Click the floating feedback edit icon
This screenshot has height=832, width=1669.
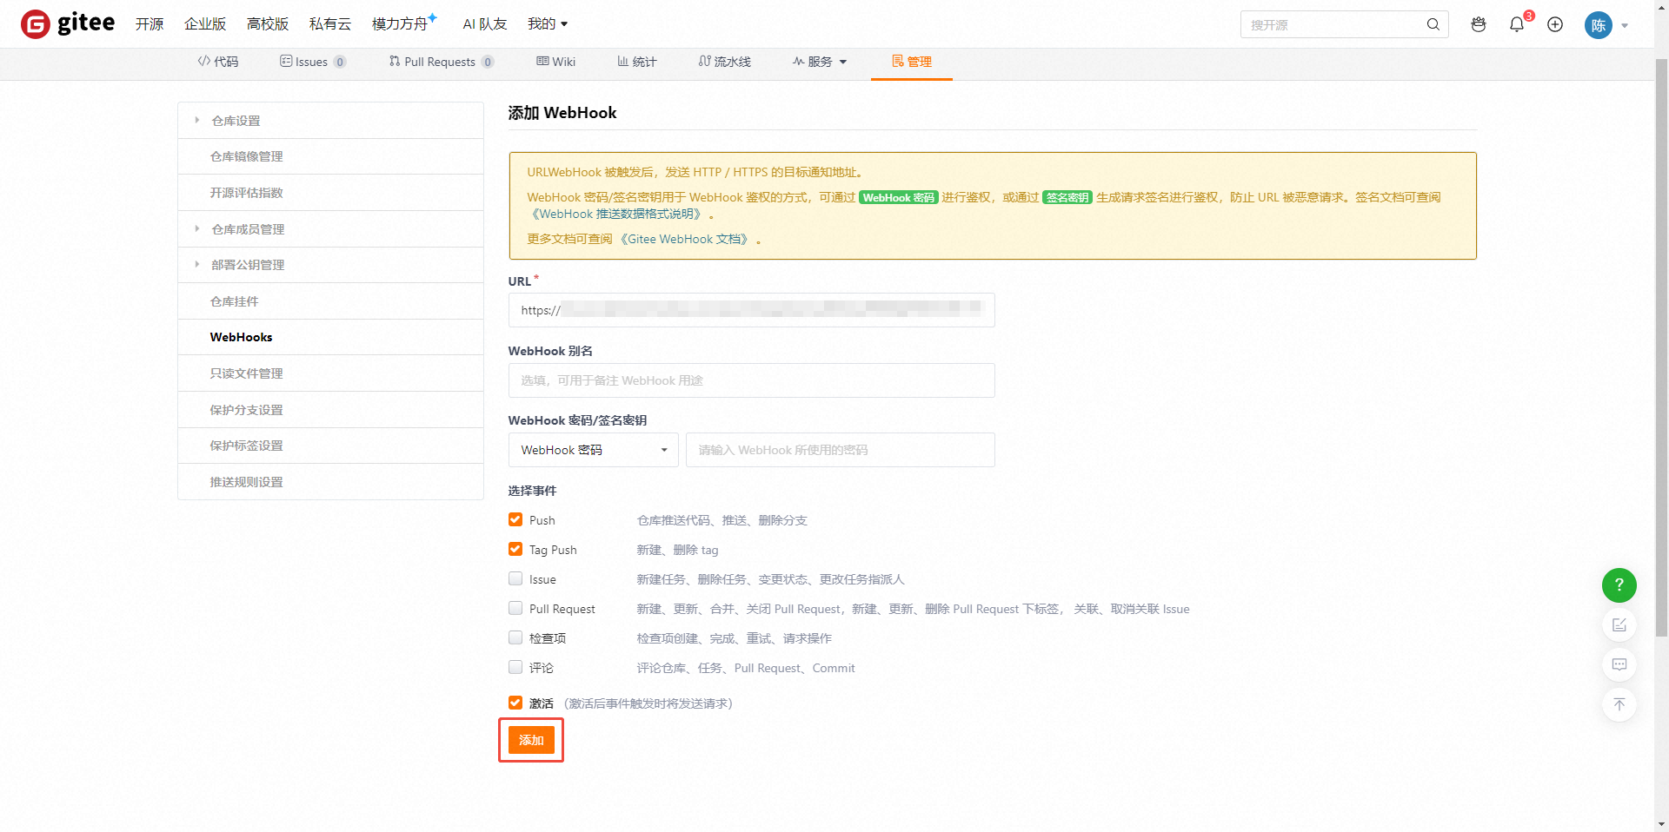pos(1619,625)
